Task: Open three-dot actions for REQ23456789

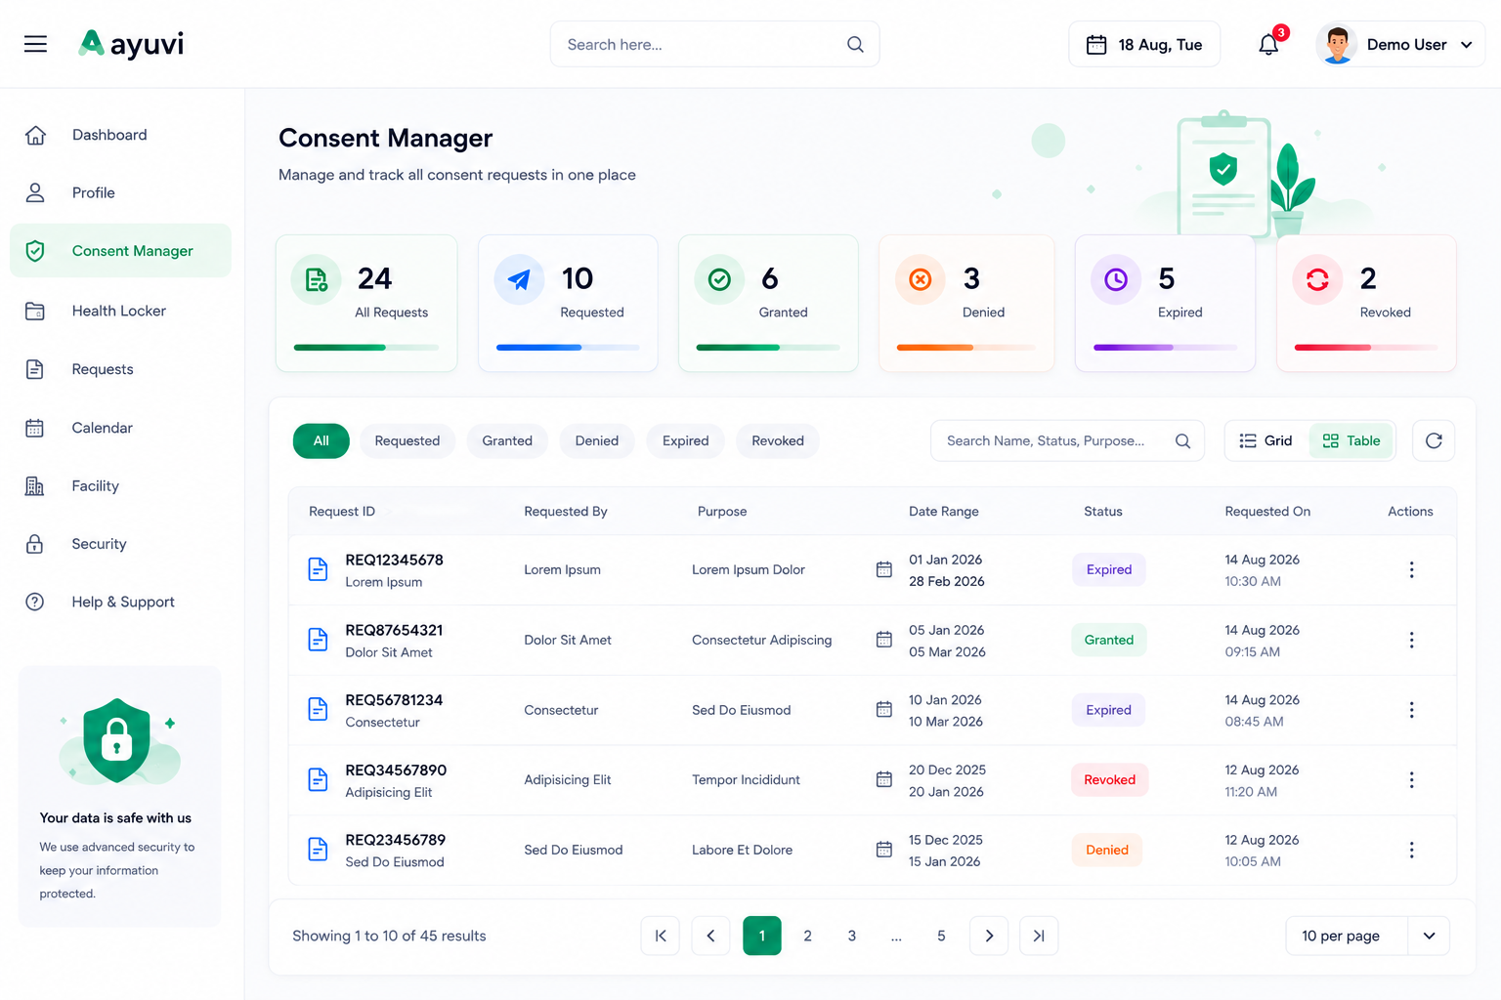Action: pyautogui.click(x=1411, y=850)
